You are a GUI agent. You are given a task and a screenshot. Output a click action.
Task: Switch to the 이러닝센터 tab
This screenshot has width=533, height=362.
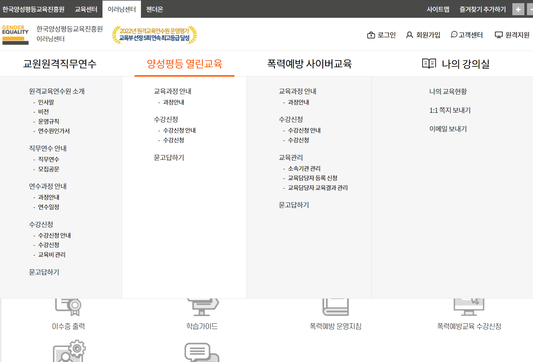[121, 9]
